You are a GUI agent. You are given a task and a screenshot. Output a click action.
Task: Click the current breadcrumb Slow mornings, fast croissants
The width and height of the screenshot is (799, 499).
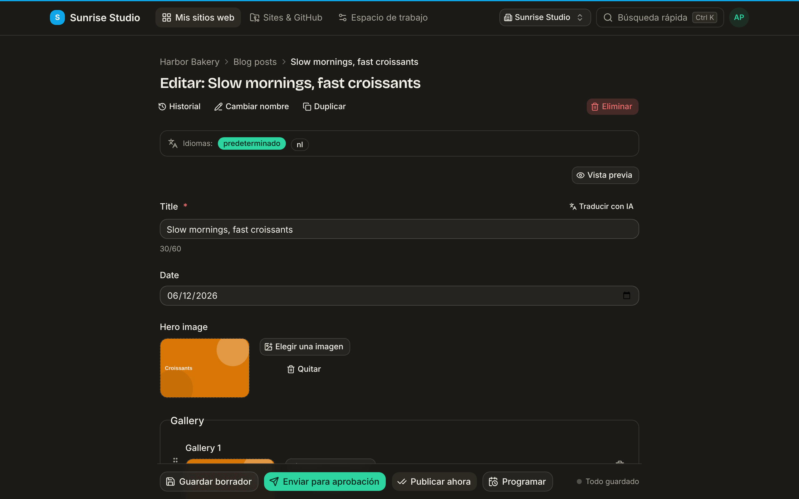point(354,62)
